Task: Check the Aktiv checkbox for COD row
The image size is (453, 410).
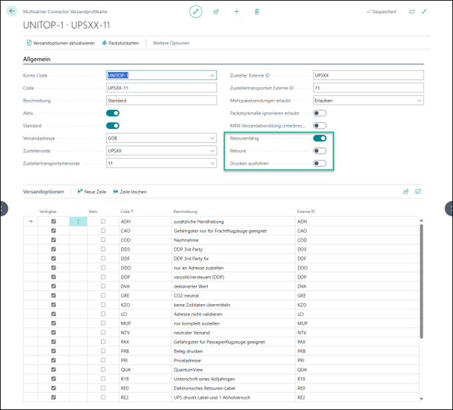Action: 103,240
